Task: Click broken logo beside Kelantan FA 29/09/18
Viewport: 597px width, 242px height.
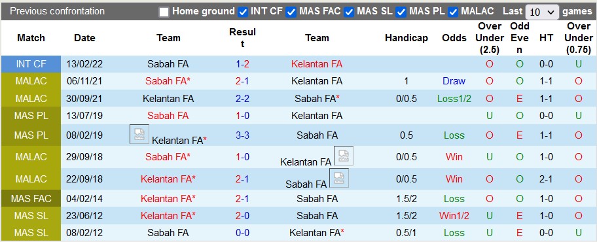Action: coord(344,156)
